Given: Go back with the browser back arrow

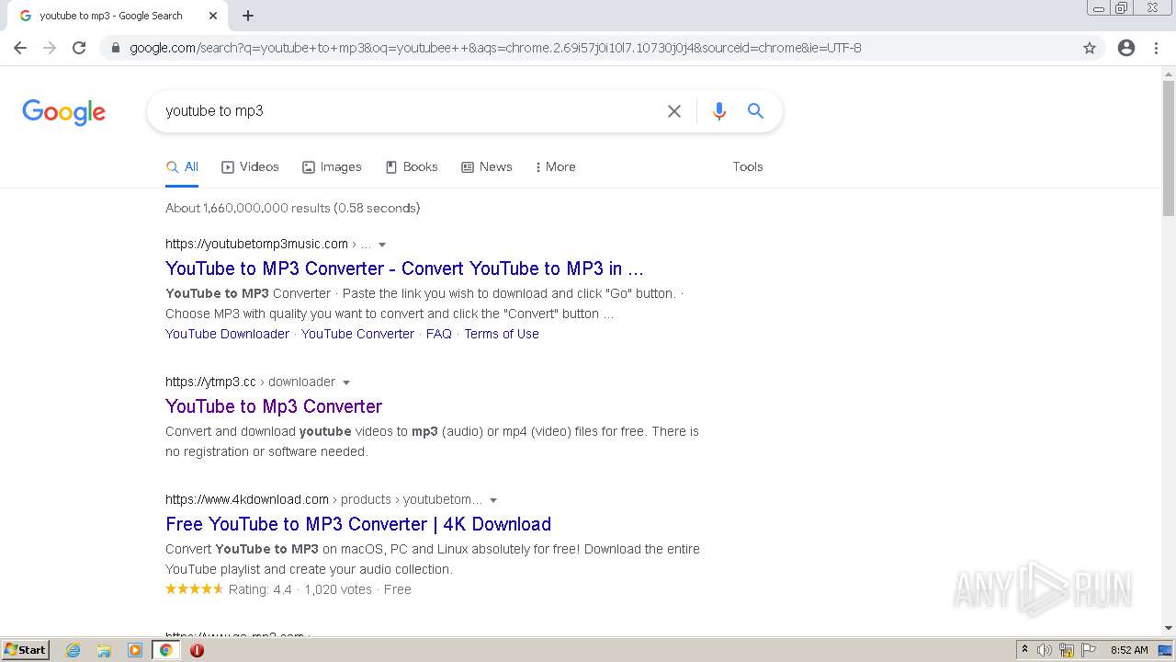Looking at the screenshot, I should tap(20, 48).
